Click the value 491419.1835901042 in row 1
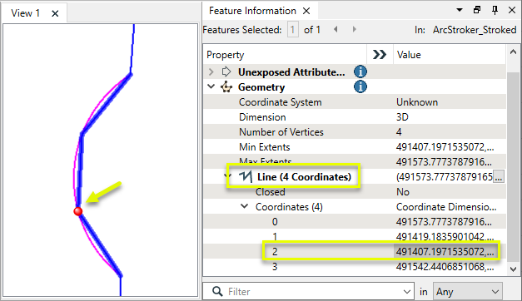522x301 pixels. pos(445,237)
